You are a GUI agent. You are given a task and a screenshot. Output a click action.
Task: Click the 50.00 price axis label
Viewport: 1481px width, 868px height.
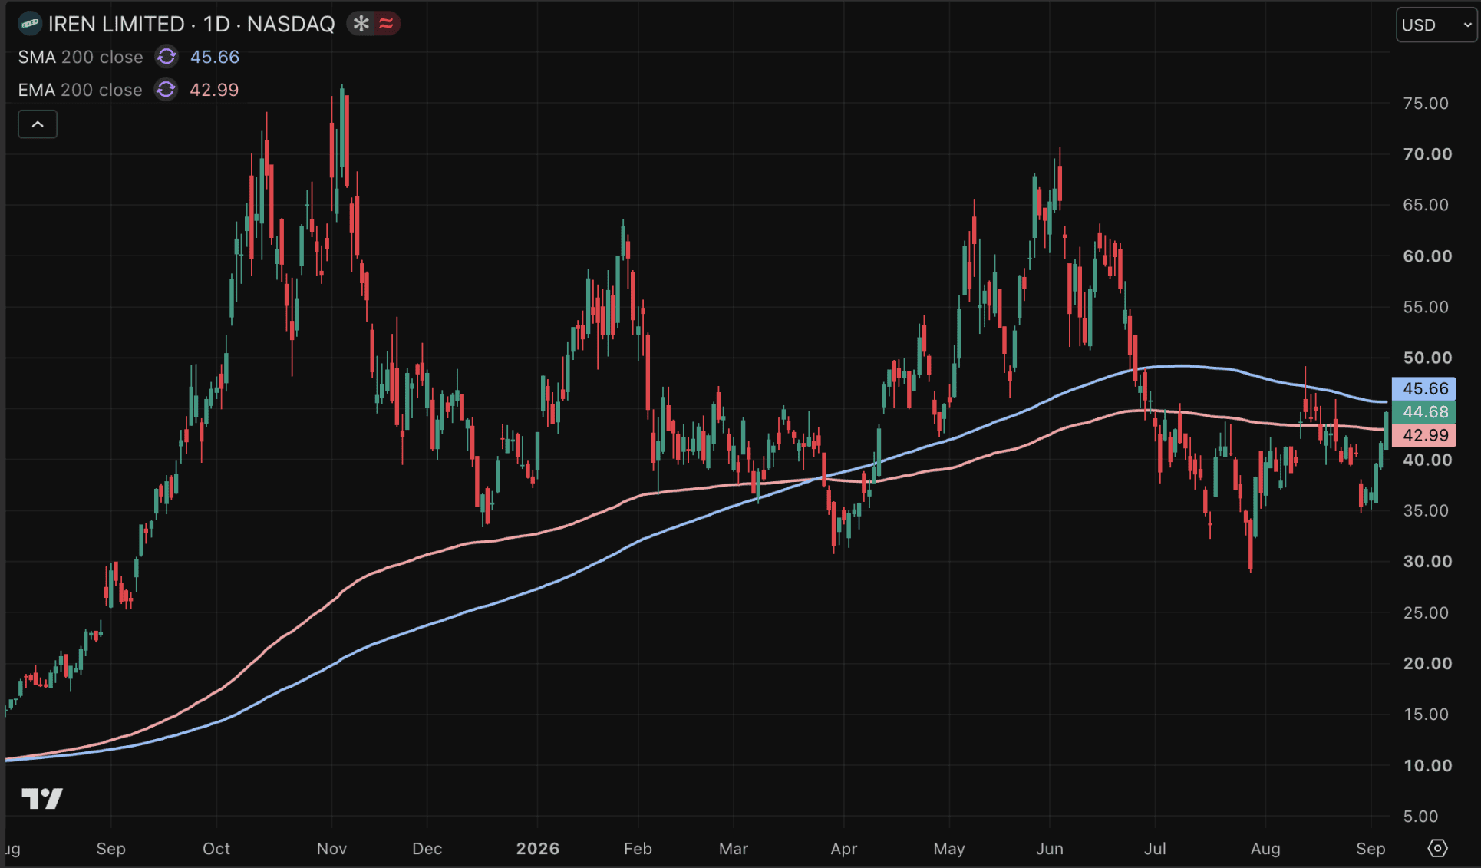1427,358
